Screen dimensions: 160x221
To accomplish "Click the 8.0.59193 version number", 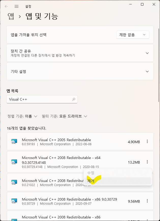I will 28,144.
